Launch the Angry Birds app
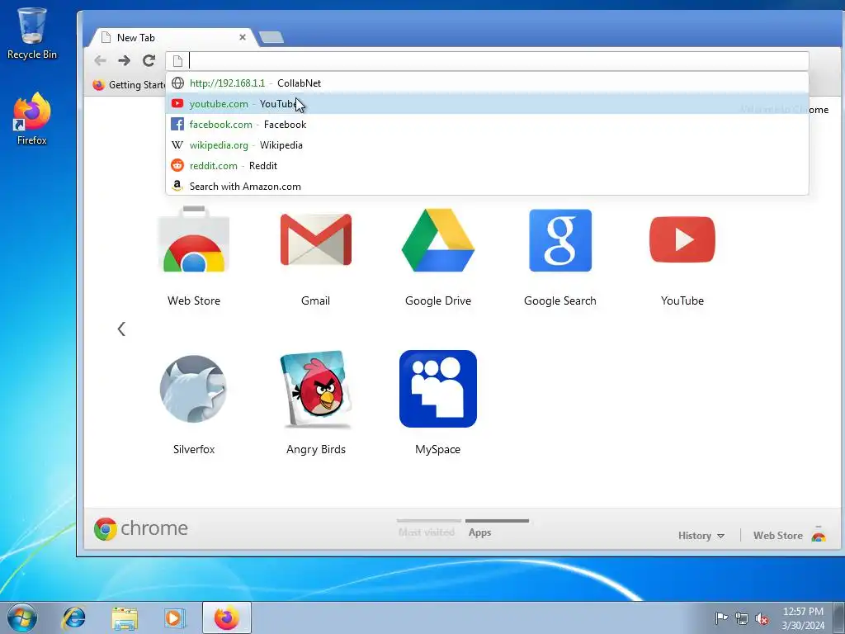Viewport: 845px width, 634px height. (316, 389)
